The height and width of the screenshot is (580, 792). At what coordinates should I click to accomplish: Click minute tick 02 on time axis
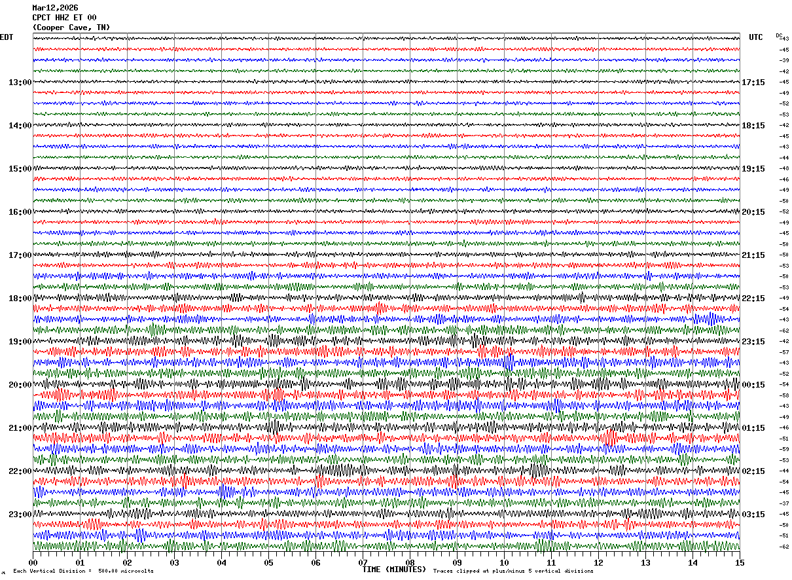(x=128, y=562)
